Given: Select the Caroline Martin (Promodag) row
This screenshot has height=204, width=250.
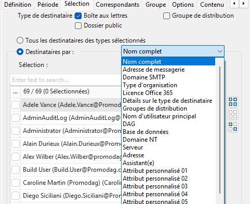Looking at the screenshot, I should tap(71, 183).
